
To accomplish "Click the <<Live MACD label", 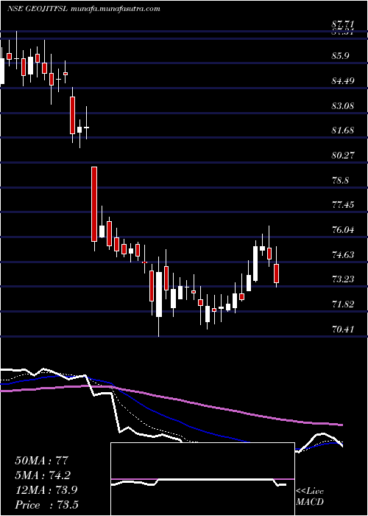I will [310, 497].
